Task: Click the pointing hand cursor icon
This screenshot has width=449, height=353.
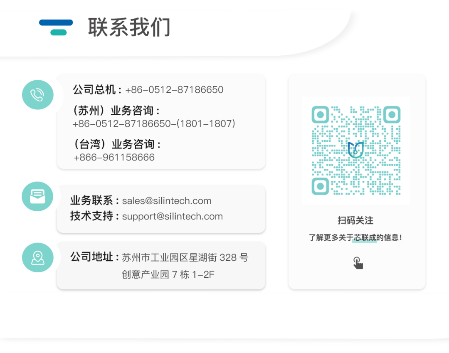Action: (358, 263)
